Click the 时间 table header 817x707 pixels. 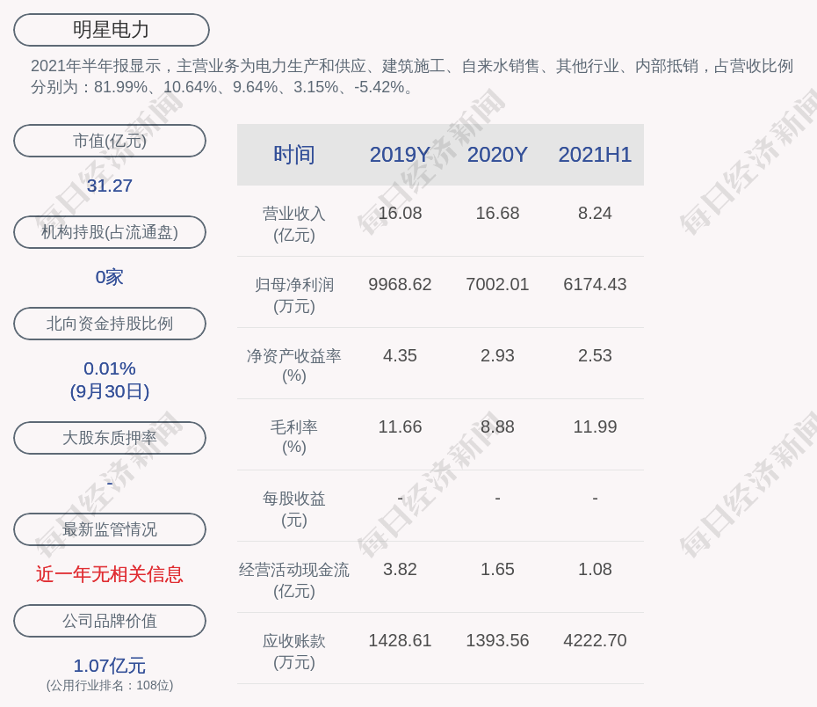tap(294, 155)
